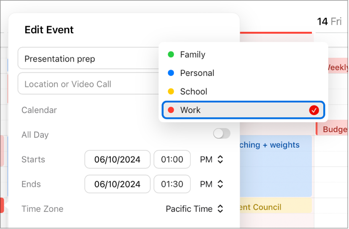Click the red checkmark beside Work

[x=314, y=110]
